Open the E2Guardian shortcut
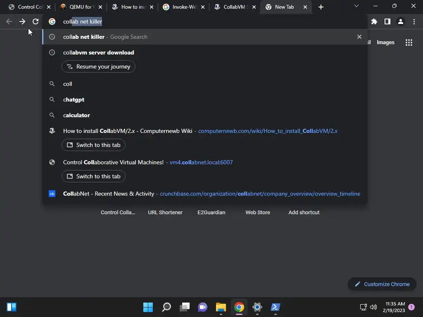The image size is (423, 317). pyautogui.click(x=211, y=213)
